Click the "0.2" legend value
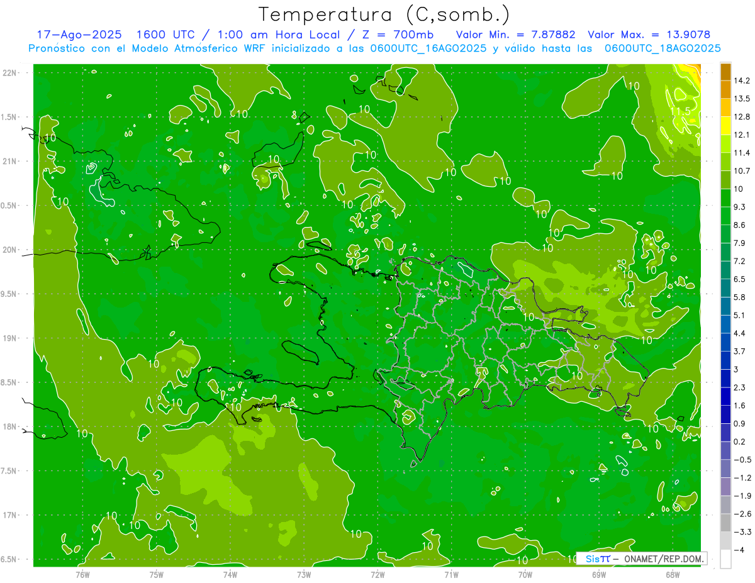The width and height of the screenshot is (755, 583). click(x=740, y=441)
